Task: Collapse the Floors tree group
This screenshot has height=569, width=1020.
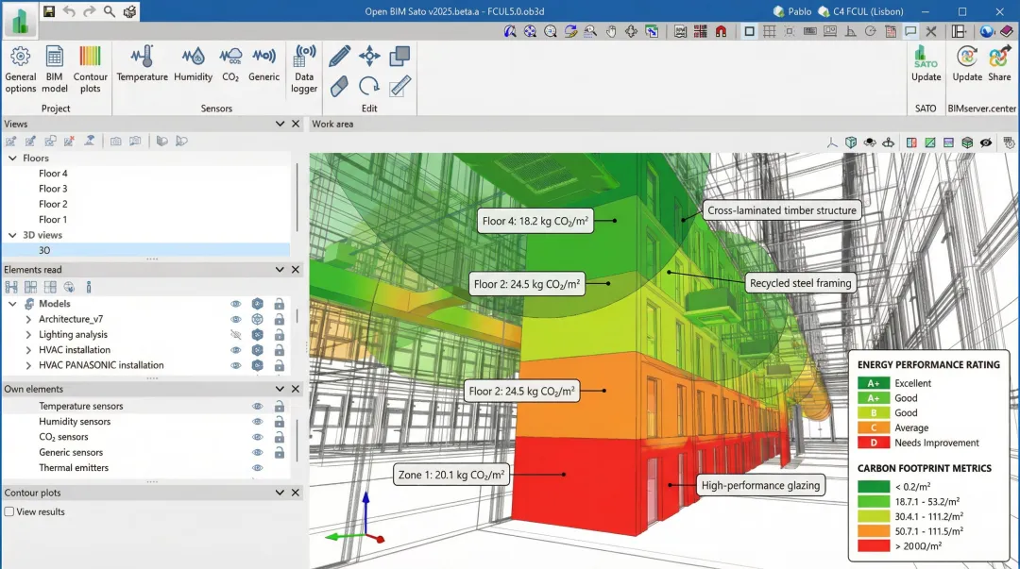Action: pyautogui.click(x=11, y=159)
